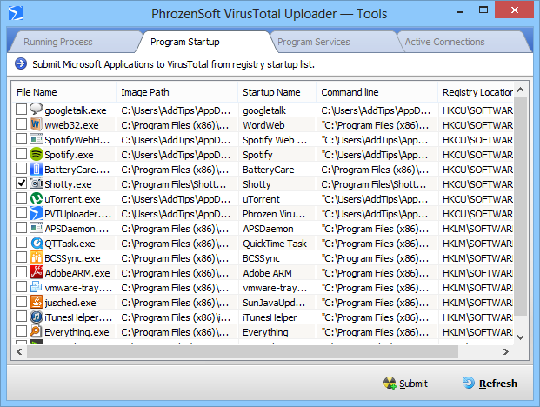This screenshot has height=407, width=540.
Task: Click the Refresh button label
Action: pos(498,384)
